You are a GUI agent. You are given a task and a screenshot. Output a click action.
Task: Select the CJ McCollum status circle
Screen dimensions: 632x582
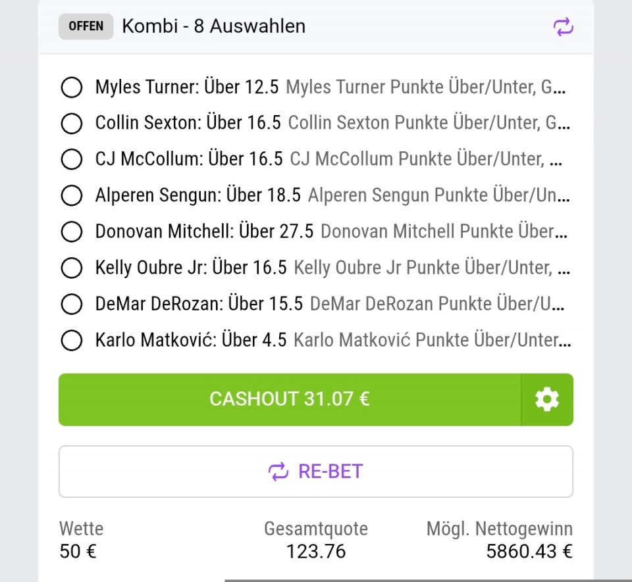(71, 159)
